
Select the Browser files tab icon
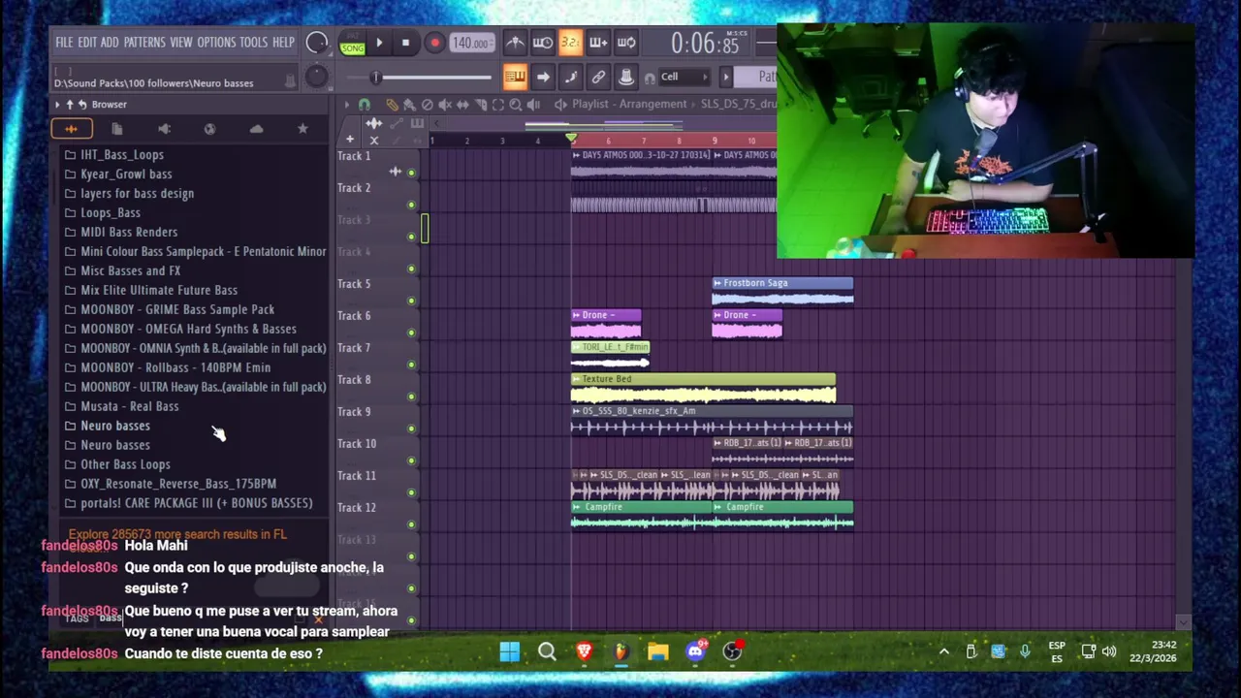tap(117, 129)
